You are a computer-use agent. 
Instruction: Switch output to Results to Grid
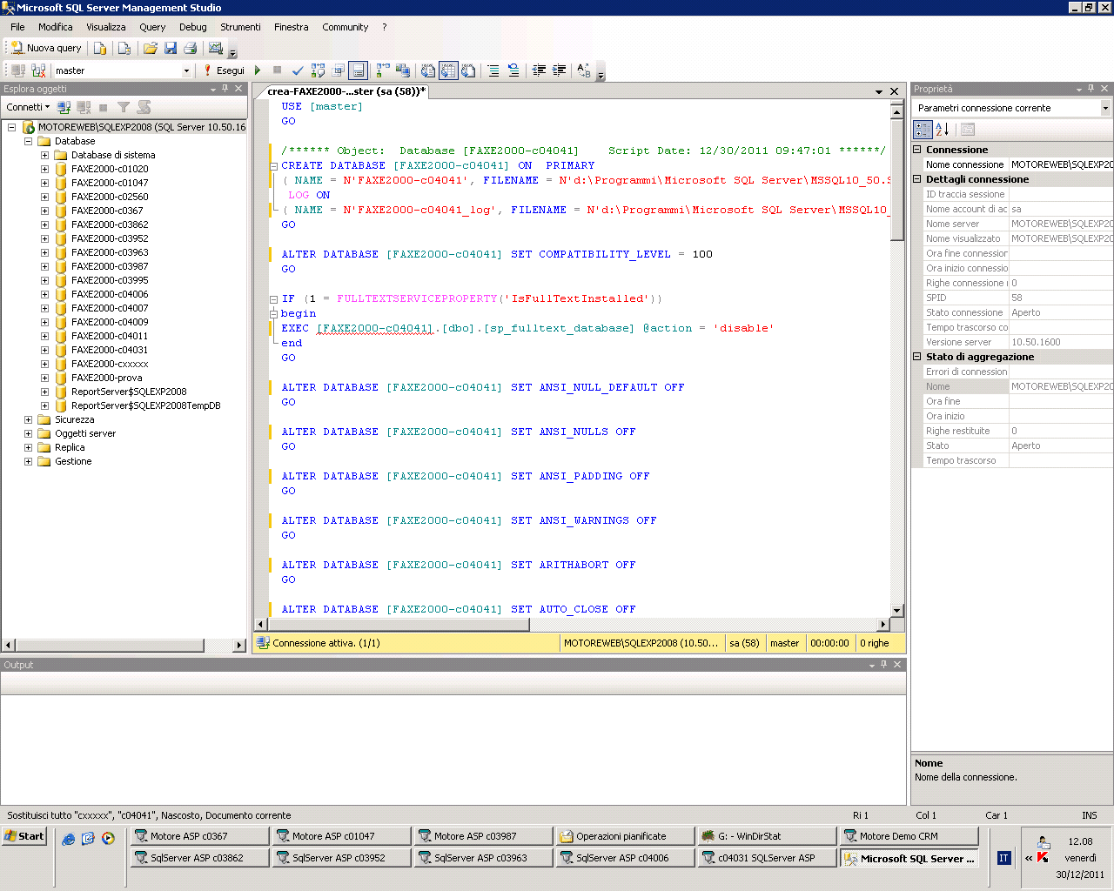[x=448, y=70]
